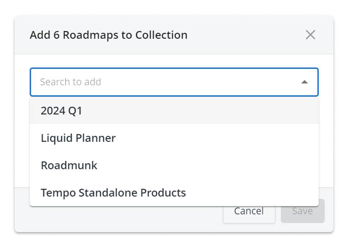Place cursor in the collection search combo box

[x=164, y=82]
